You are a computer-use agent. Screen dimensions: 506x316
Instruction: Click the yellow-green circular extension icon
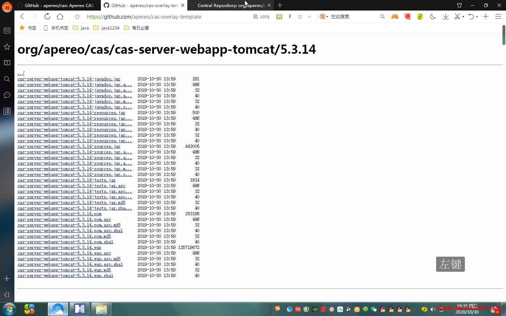pyautogui.click(x=420, y=17)
